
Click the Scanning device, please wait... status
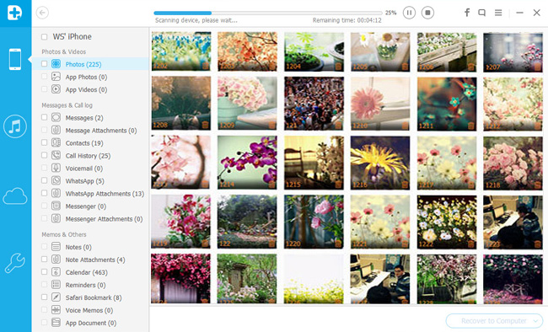[196, 20]
